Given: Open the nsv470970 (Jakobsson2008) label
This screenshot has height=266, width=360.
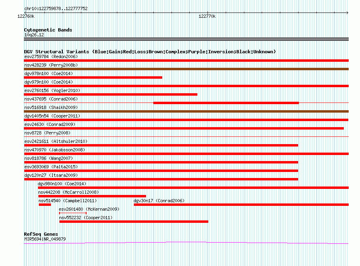Looking at the screenshot, I should coord(55,150).
